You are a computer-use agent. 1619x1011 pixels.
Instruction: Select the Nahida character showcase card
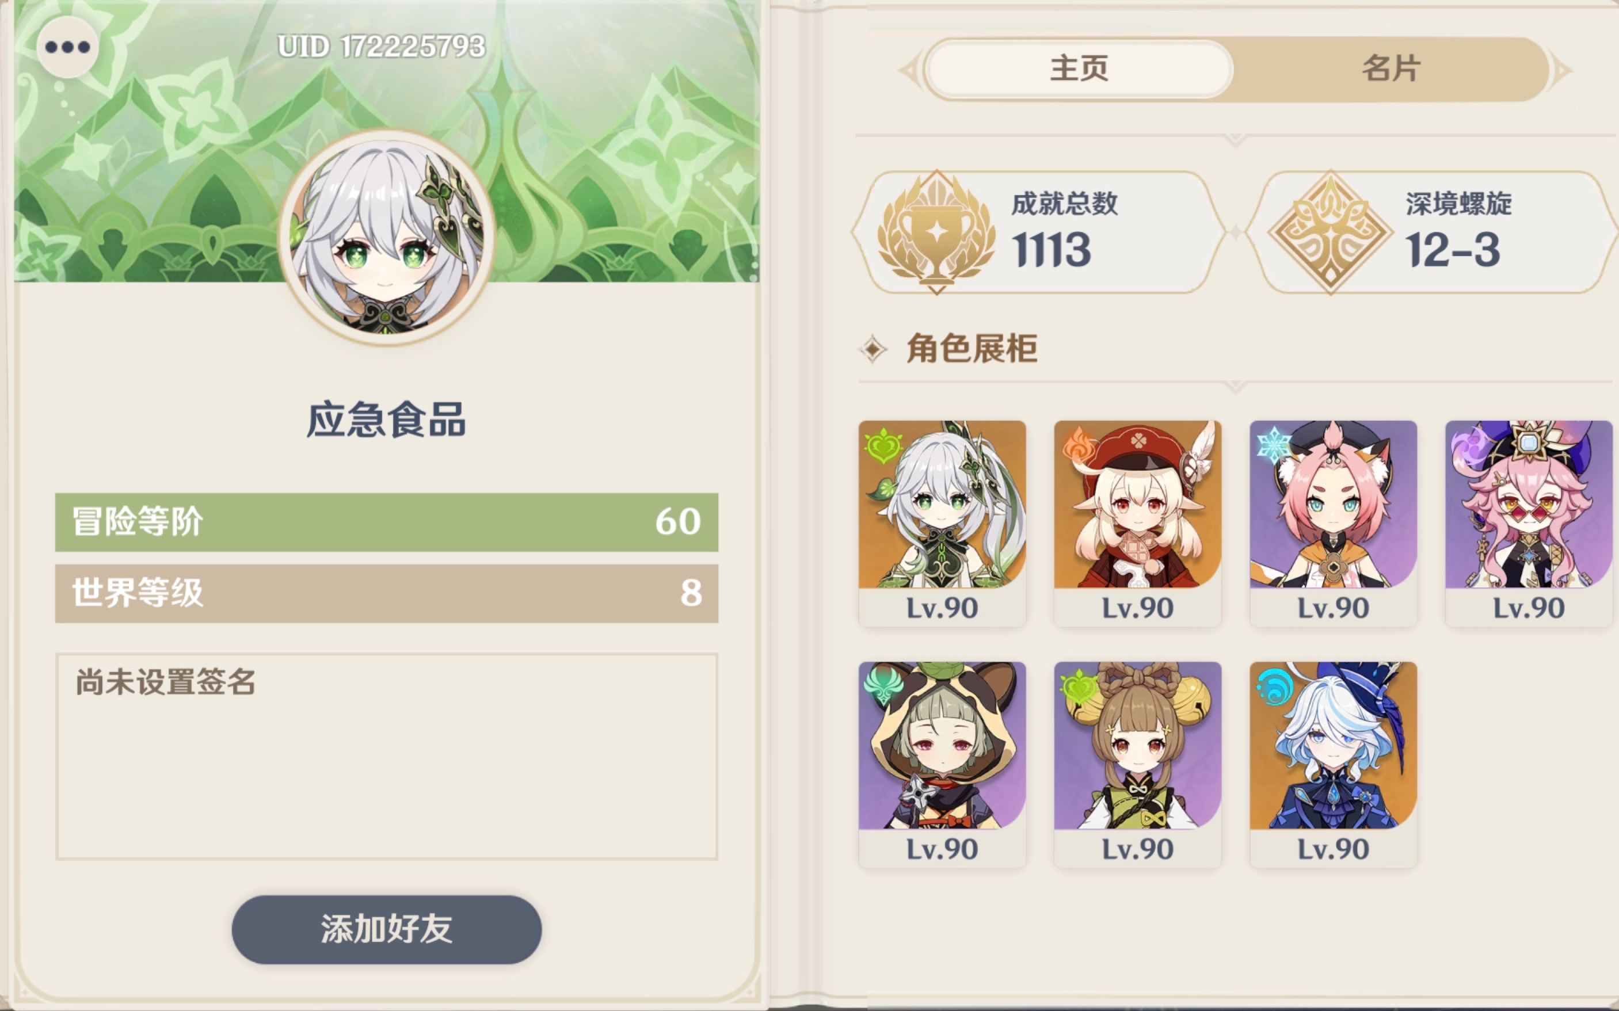click(x=942, y=524)
